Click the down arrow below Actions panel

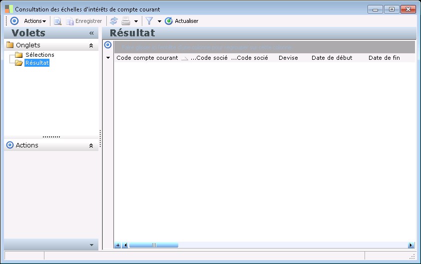tap(91, 245)
